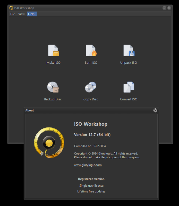Click the "Registered version" heading

(91, 179)
